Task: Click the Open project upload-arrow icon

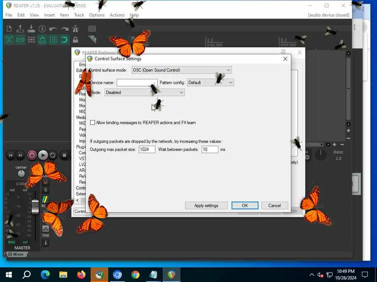Action: point(20,29)
